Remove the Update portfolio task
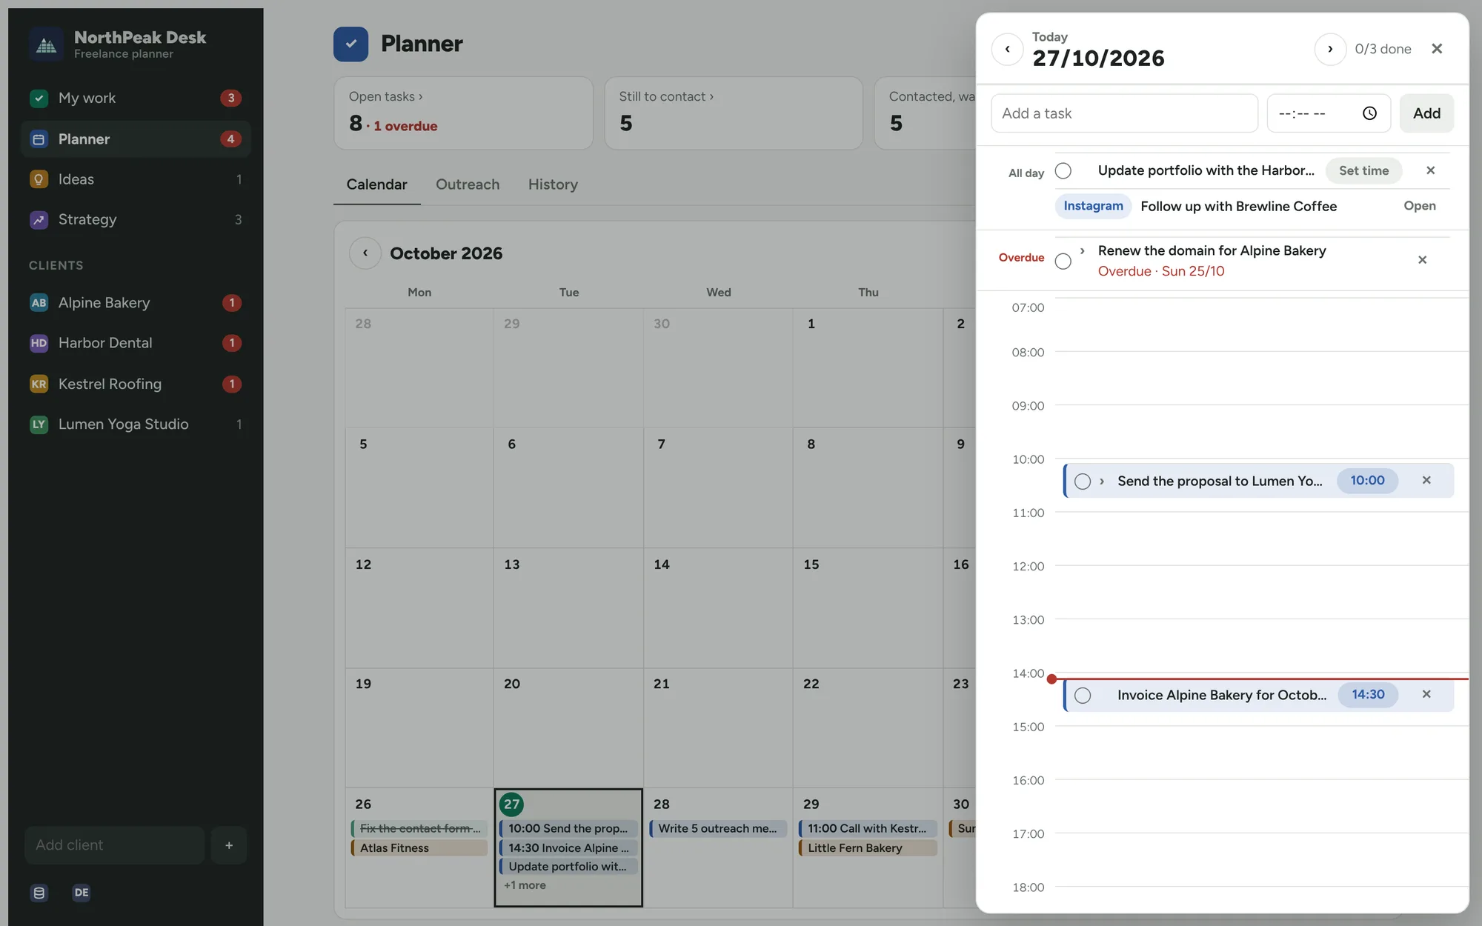The height and width of the screenshot is (926, 1482). (x=1431, y=170)
